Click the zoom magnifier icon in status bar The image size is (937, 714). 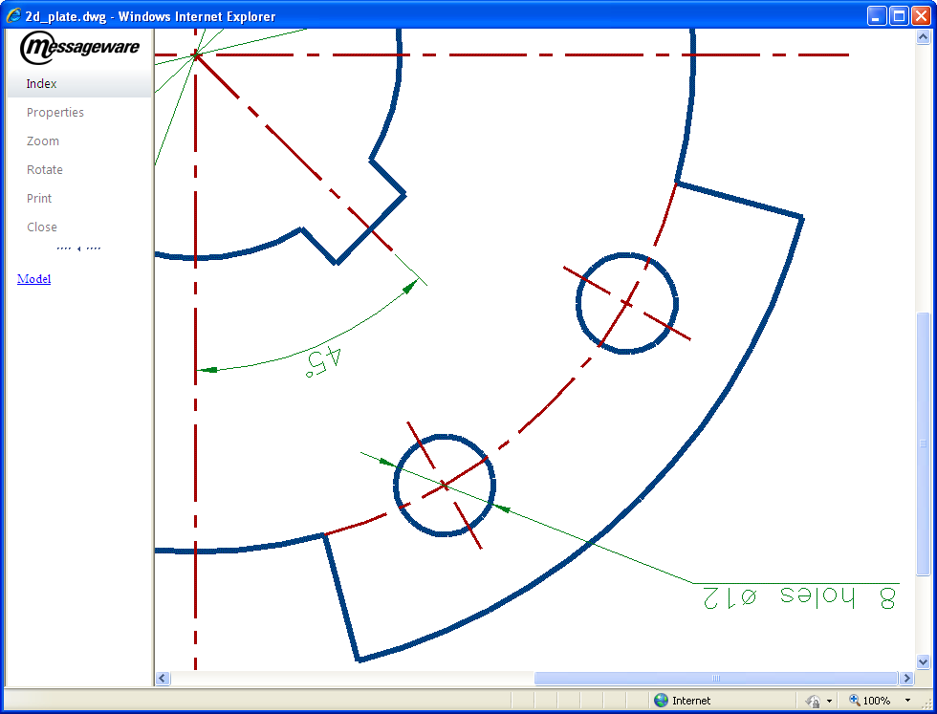[x=855, y=700]
